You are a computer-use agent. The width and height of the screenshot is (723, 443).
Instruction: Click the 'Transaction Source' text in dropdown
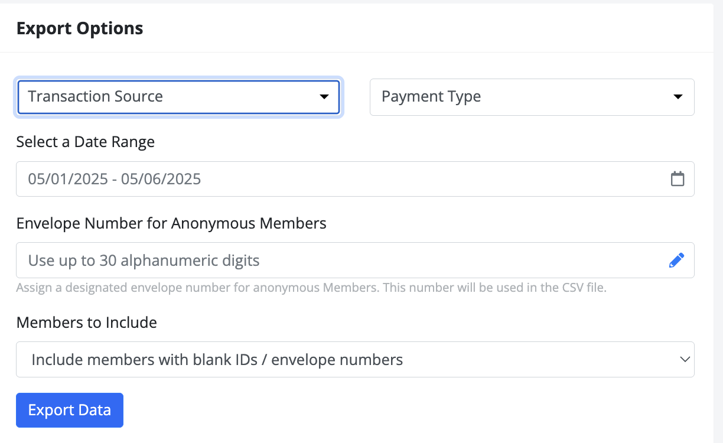point(96,97)
